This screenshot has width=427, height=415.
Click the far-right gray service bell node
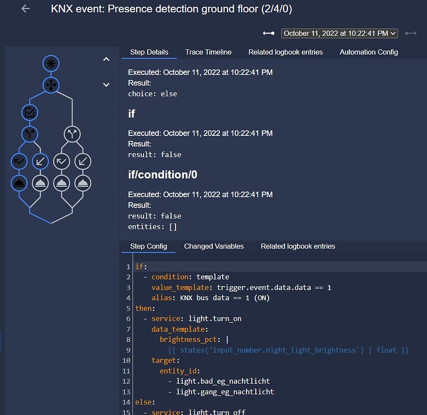(83, 183)
